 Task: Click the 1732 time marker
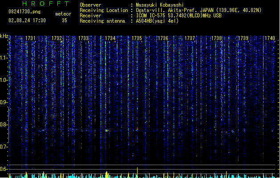tap(57, 38)
